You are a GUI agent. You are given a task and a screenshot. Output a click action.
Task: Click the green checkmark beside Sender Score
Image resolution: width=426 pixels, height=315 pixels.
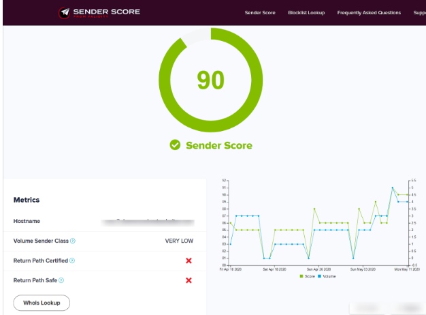click(x=175, y=145)
